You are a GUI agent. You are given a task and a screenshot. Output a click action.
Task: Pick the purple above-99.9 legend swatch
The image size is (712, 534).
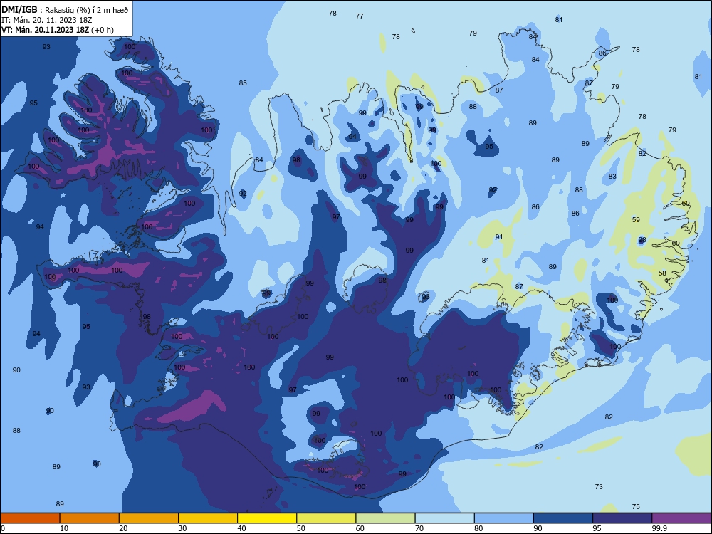click(x=681, y=518)
